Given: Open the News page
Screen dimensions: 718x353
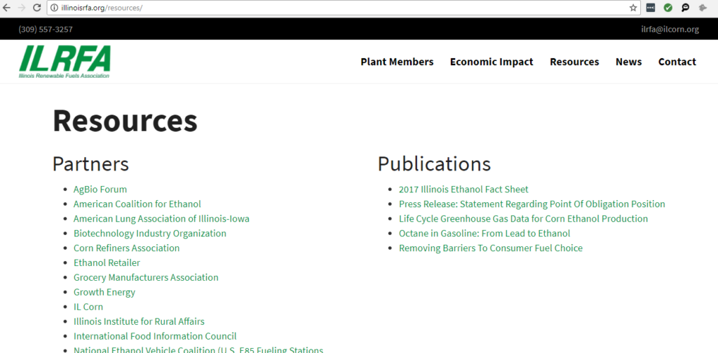Looking at the screenshot, I should tap(629, 62).
